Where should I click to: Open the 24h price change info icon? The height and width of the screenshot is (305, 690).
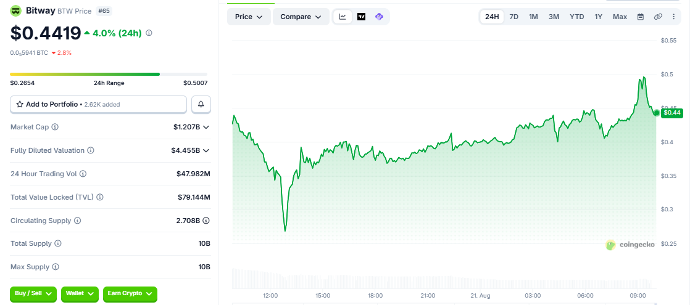pos(149,33)
